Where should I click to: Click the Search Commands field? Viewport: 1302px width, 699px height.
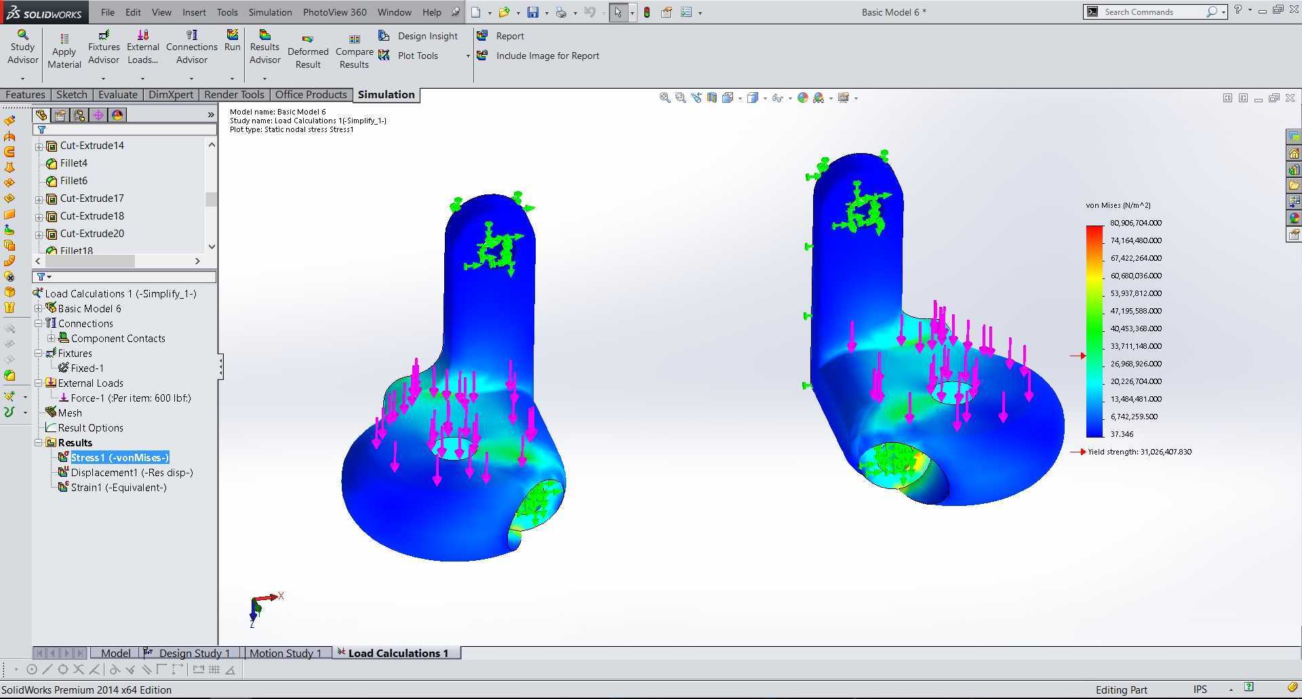tap(1153, 12)
